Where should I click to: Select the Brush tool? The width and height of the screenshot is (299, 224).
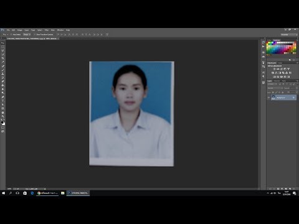[x=2, y=70]
